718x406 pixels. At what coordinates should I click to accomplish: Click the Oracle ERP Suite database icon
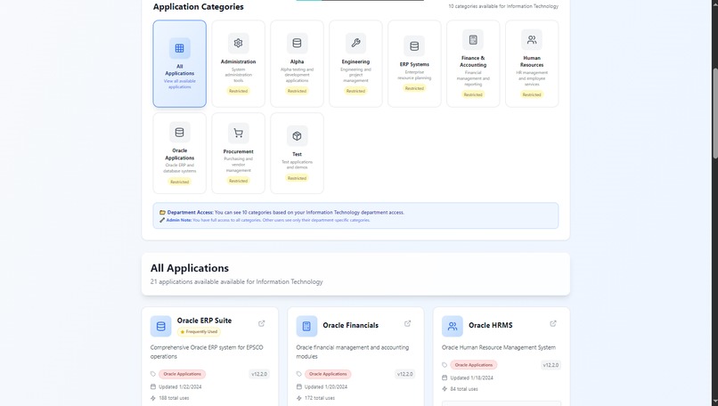coord(160,327)
